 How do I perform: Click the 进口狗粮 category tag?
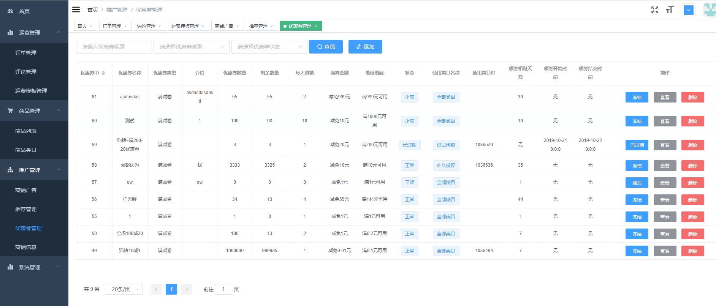pyautogui.click(x=446, y=145)
